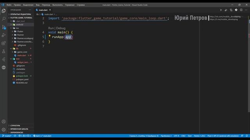Open the 'Терминал' menu
Screen dimensions: 250x140
(70, 5)
